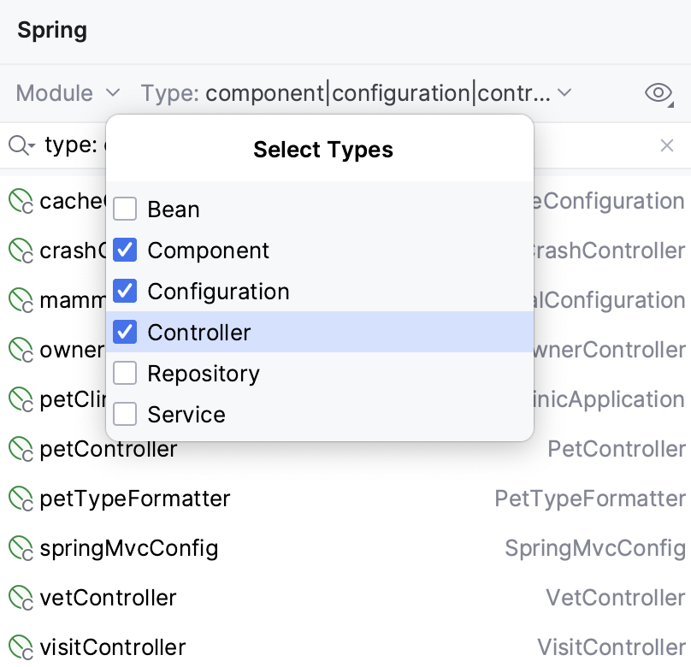691x667 pixels.
Task: Click the PetTypeFormatter class name
Action: pos(589,499)
